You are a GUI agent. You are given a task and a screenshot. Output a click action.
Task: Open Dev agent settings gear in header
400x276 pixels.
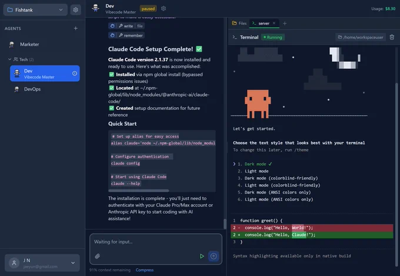(164, 9)
